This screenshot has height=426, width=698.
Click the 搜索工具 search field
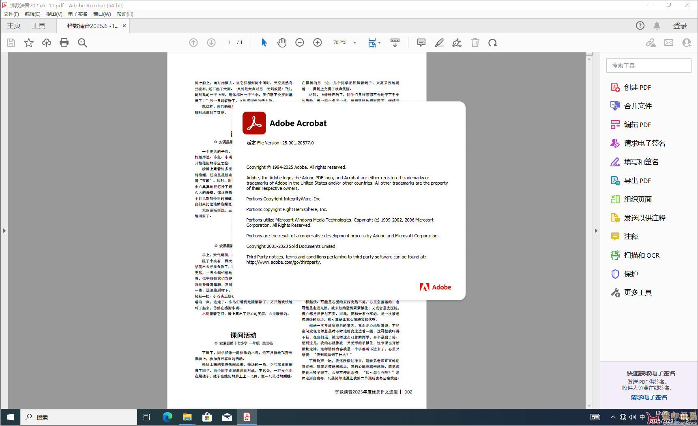tap(649, 66)
